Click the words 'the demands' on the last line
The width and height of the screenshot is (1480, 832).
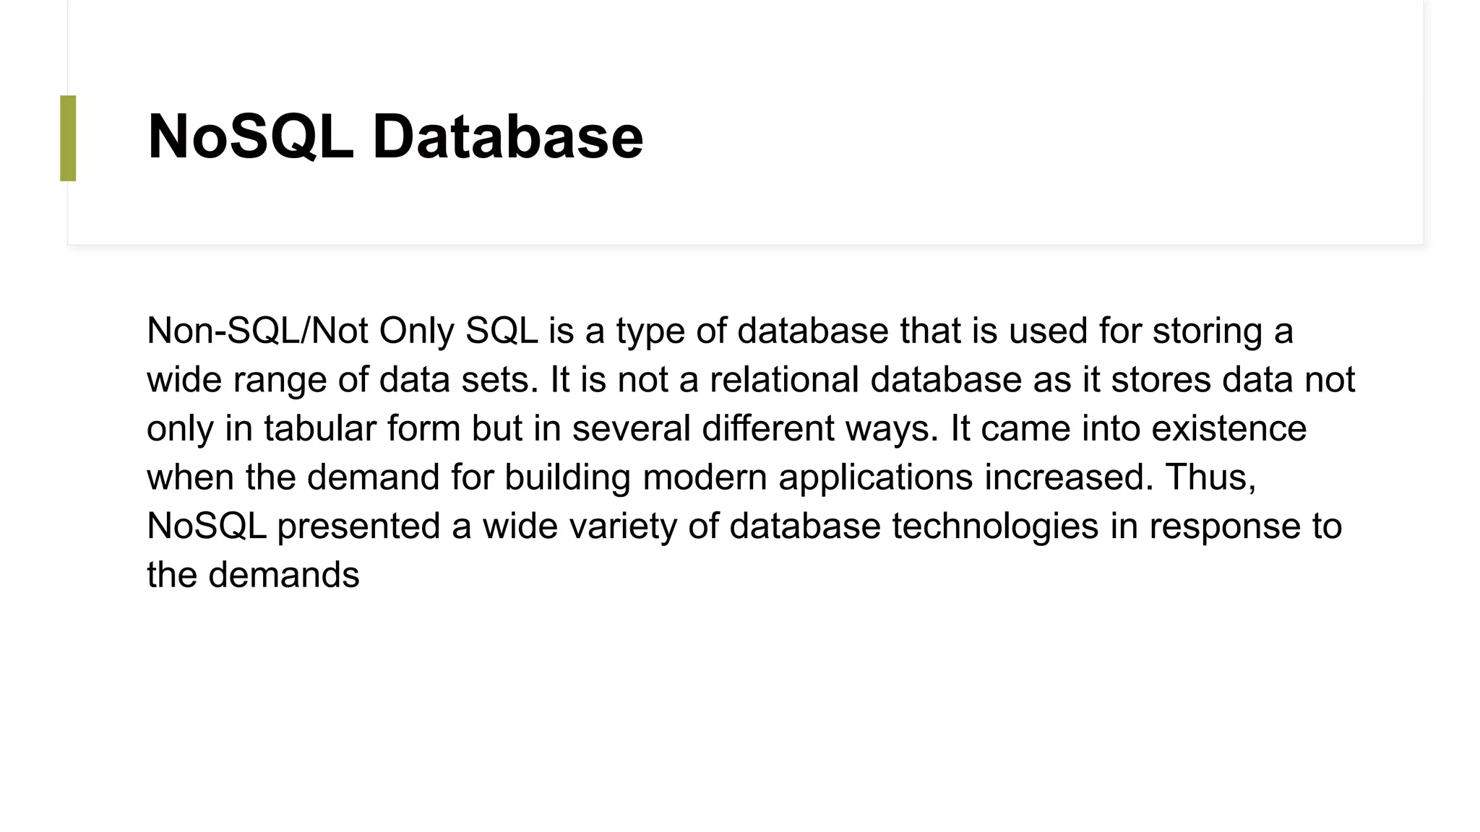(253, 575)
